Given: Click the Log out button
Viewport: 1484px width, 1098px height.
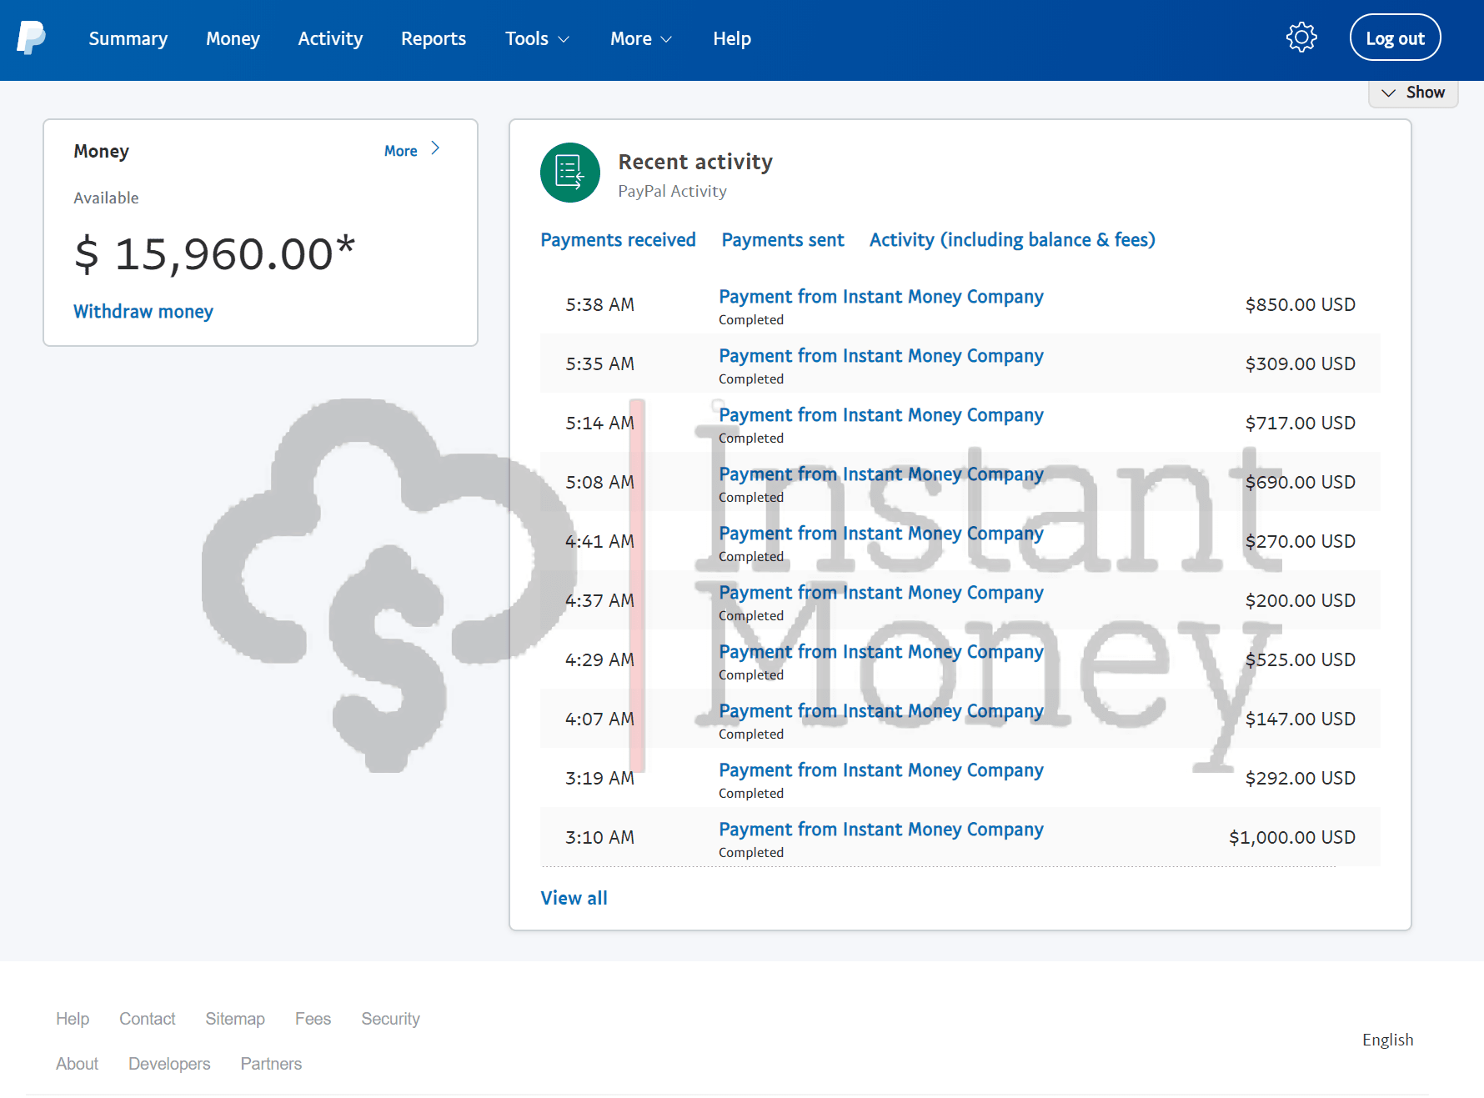Looking at the screenshot, I should point(1395,38).
